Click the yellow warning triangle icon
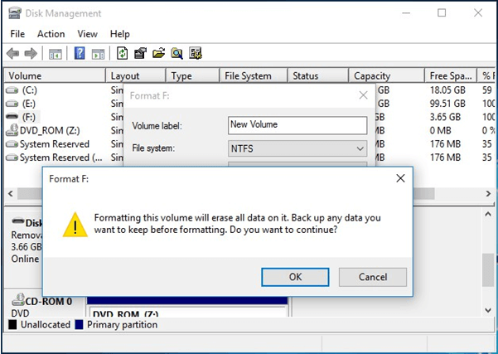This screenshot has height=354, width=498. (x=75, y=225)
